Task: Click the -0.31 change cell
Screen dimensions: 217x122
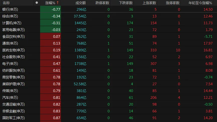Action: (x=50, y=23)
